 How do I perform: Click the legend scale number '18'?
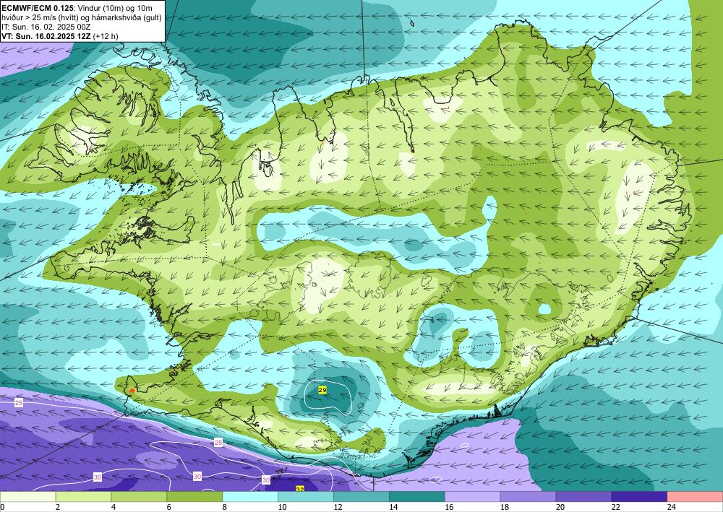[505, 507]
